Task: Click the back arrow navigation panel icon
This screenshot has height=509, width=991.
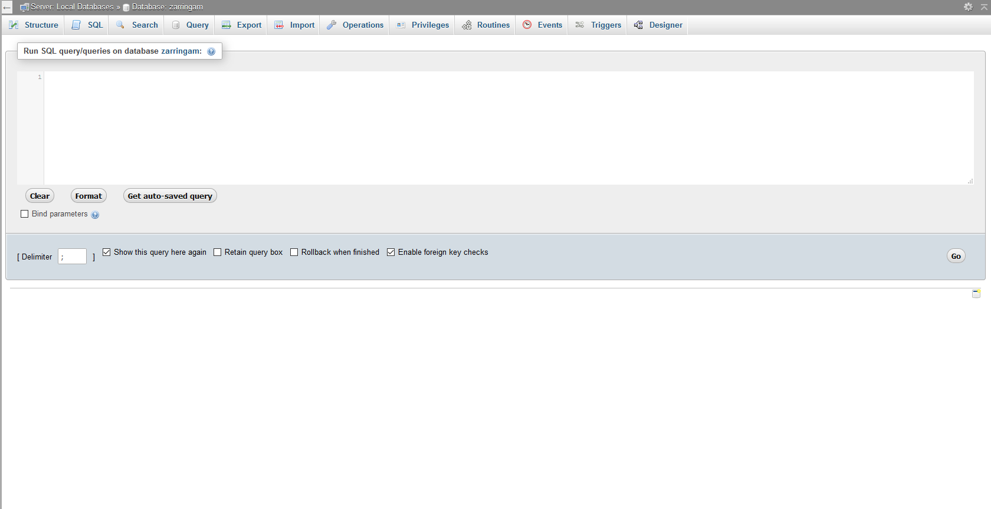Action: [x=6, y=7]
